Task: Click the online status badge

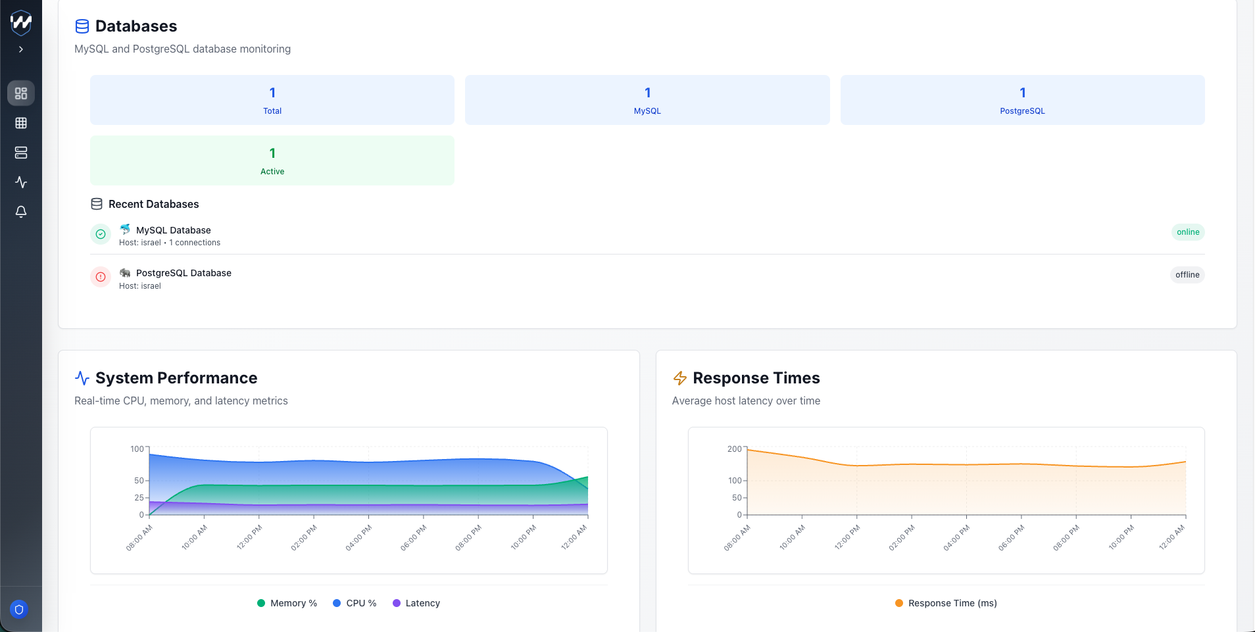Action: coord(1188,232)
